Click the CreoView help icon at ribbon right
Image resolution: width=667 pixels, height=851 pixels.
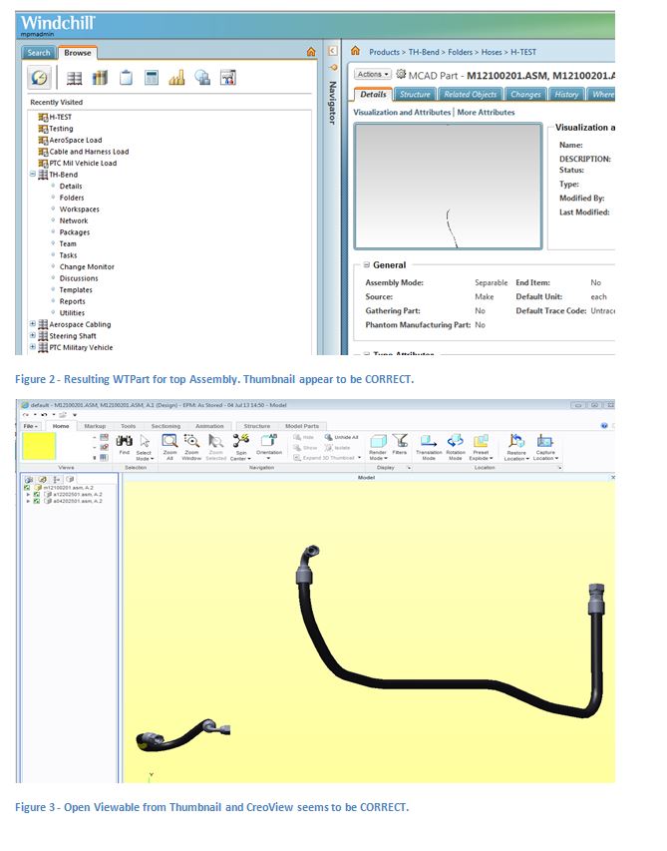tap(604, 426)
